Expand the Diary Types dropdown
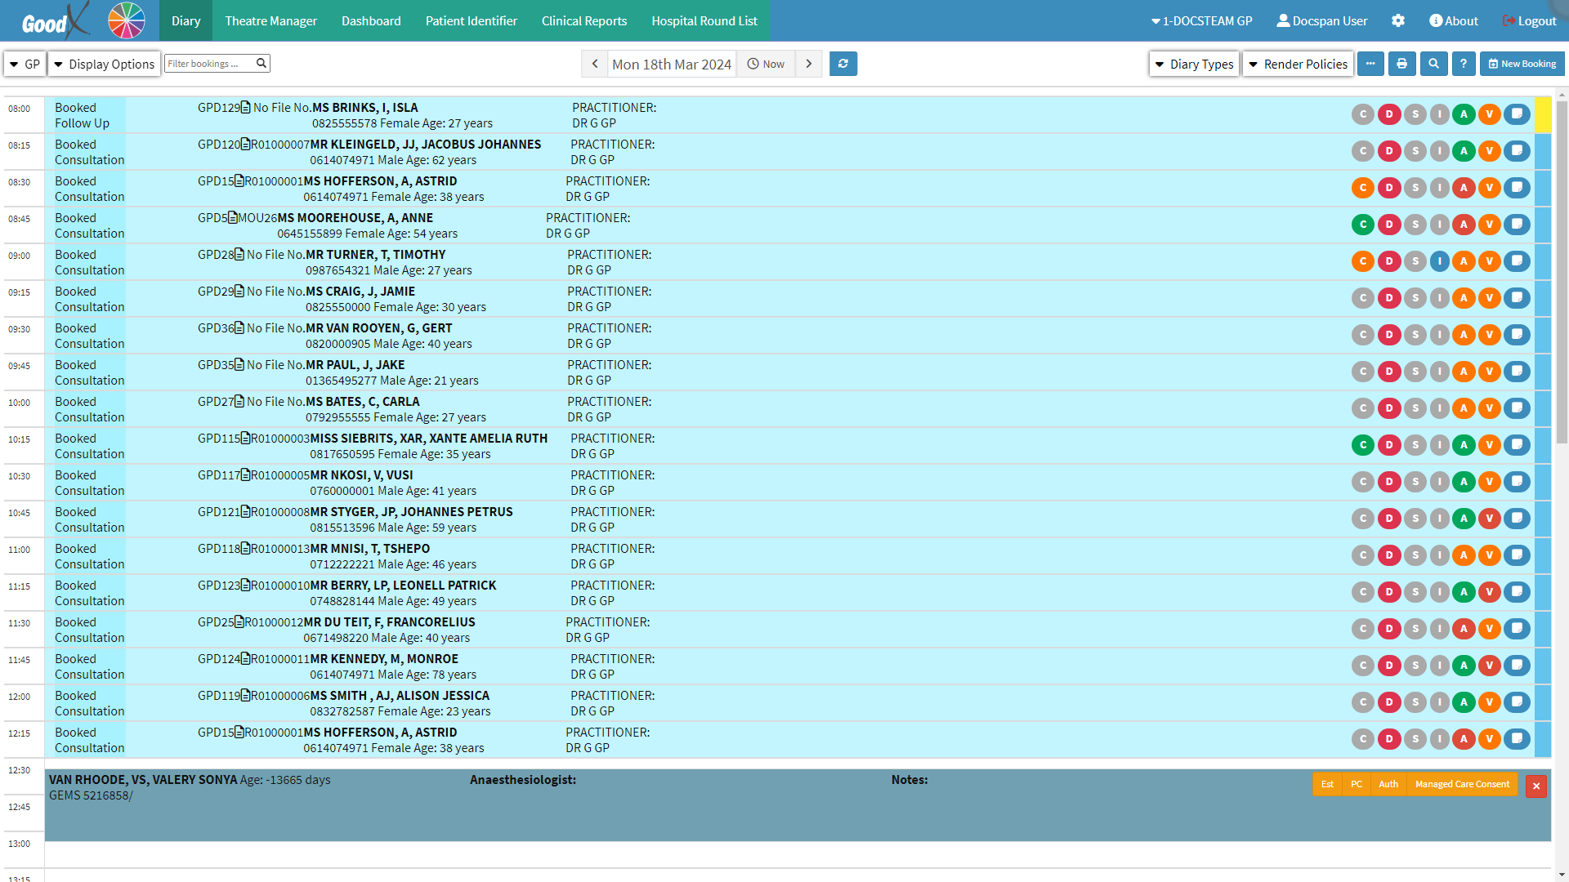Viewport: 1569px width, 882px height. pyautogui.click(x=1194, y=64)
